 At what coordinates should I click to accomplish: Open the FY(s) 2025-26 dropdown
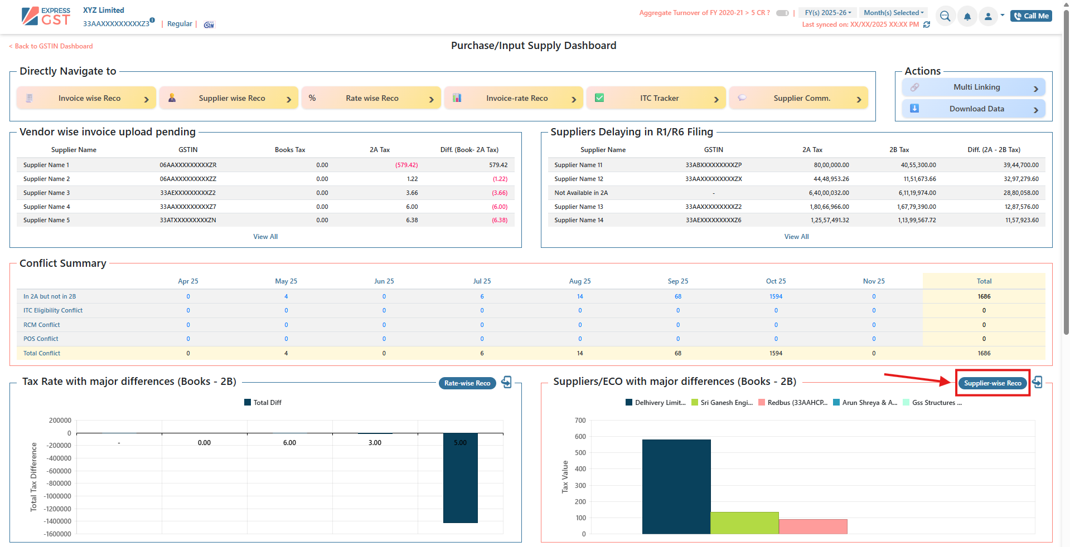pos(827,13)
